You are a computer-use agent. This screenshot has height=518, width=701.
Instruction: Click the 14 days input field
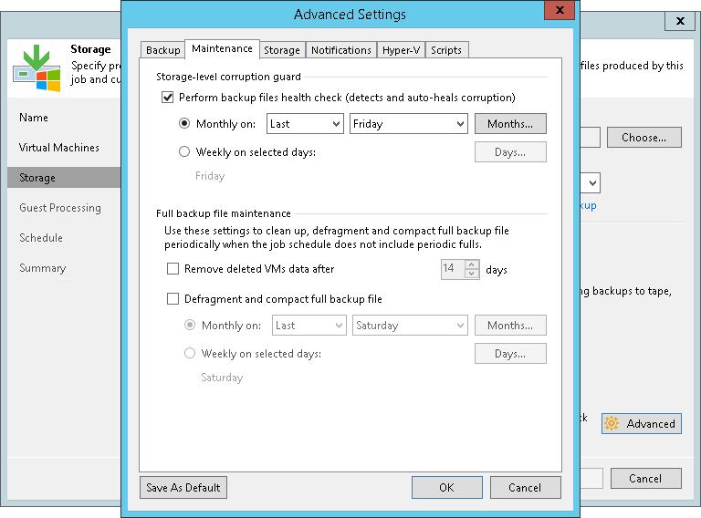point(453,269)
